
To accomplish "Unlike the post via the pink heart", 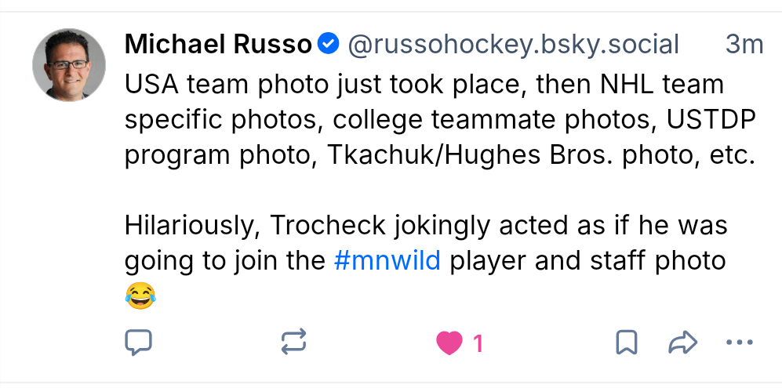I will coord(449,343).
